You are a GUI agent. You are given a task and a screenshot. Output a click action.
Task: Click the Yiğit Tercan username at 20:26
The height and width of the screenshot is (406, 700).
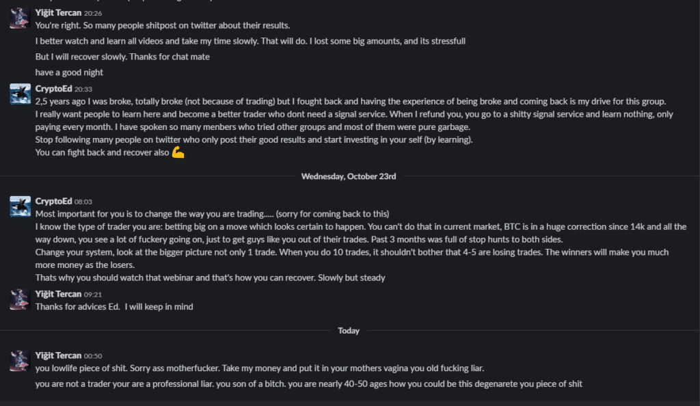click(58, 13)
